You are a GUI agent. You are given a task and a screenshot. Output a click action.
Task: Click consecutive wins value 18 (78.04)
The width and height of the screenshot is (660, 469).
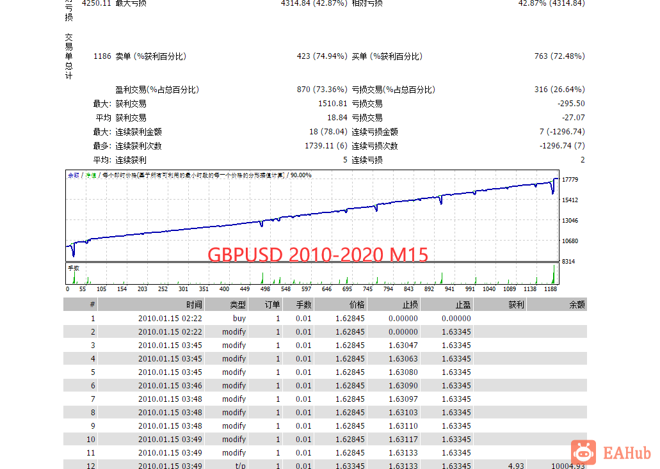click(x=328, y=132)
